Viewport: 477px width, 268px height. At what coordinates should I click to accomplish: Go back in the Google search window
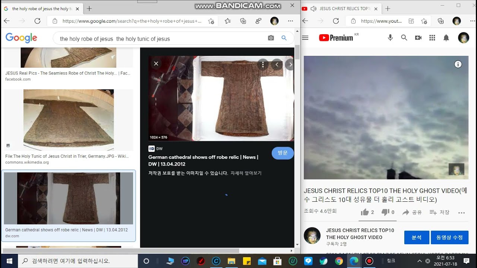point(7,21)
